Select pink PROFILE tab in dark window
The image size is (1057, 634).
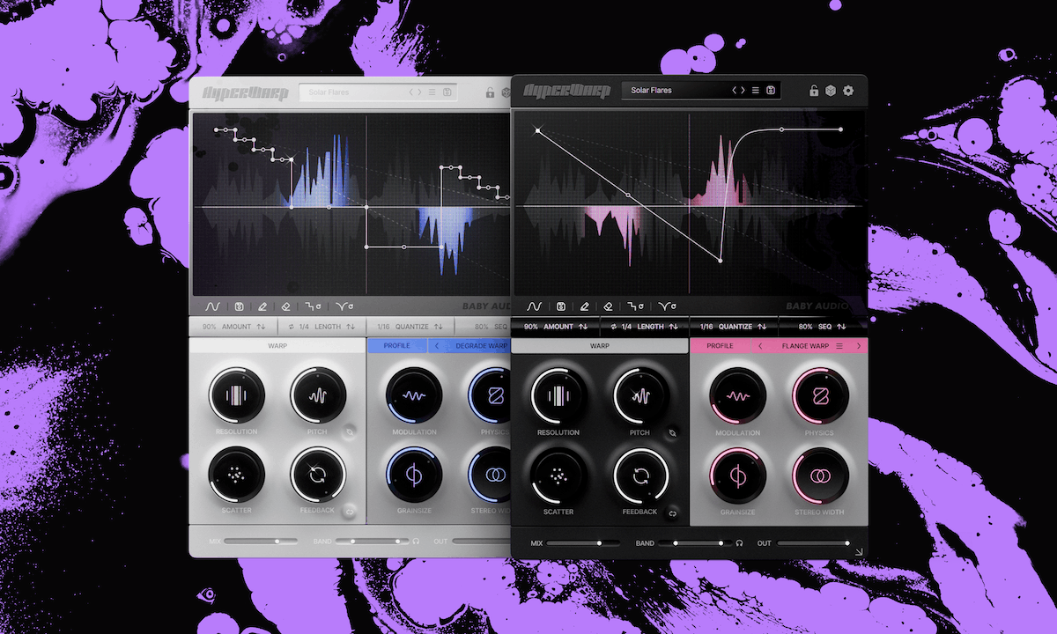click(x=720, y=346)
